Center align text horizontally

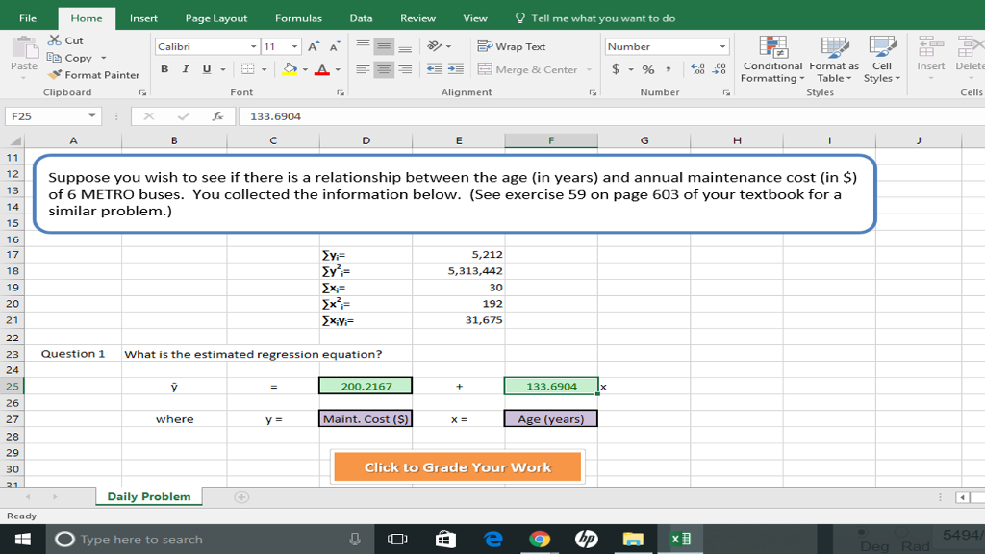[384, 69]
